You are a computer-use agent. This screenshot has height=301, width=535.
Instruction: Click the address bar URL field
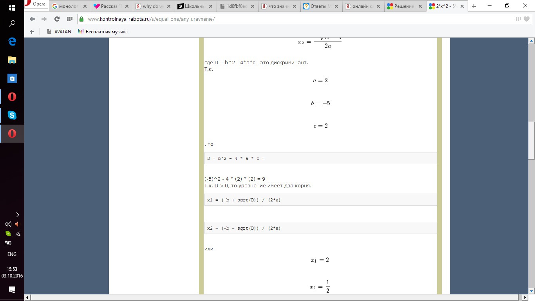coord(274,19)
